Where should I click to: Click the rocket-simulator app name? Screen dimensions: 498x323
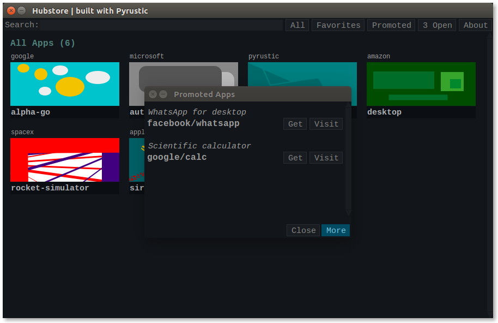tap(50, 188)
